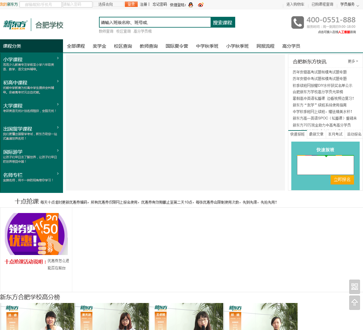Screen dimensions: 363x330
Task: Click the orange 登录 button
Action: 131,4
